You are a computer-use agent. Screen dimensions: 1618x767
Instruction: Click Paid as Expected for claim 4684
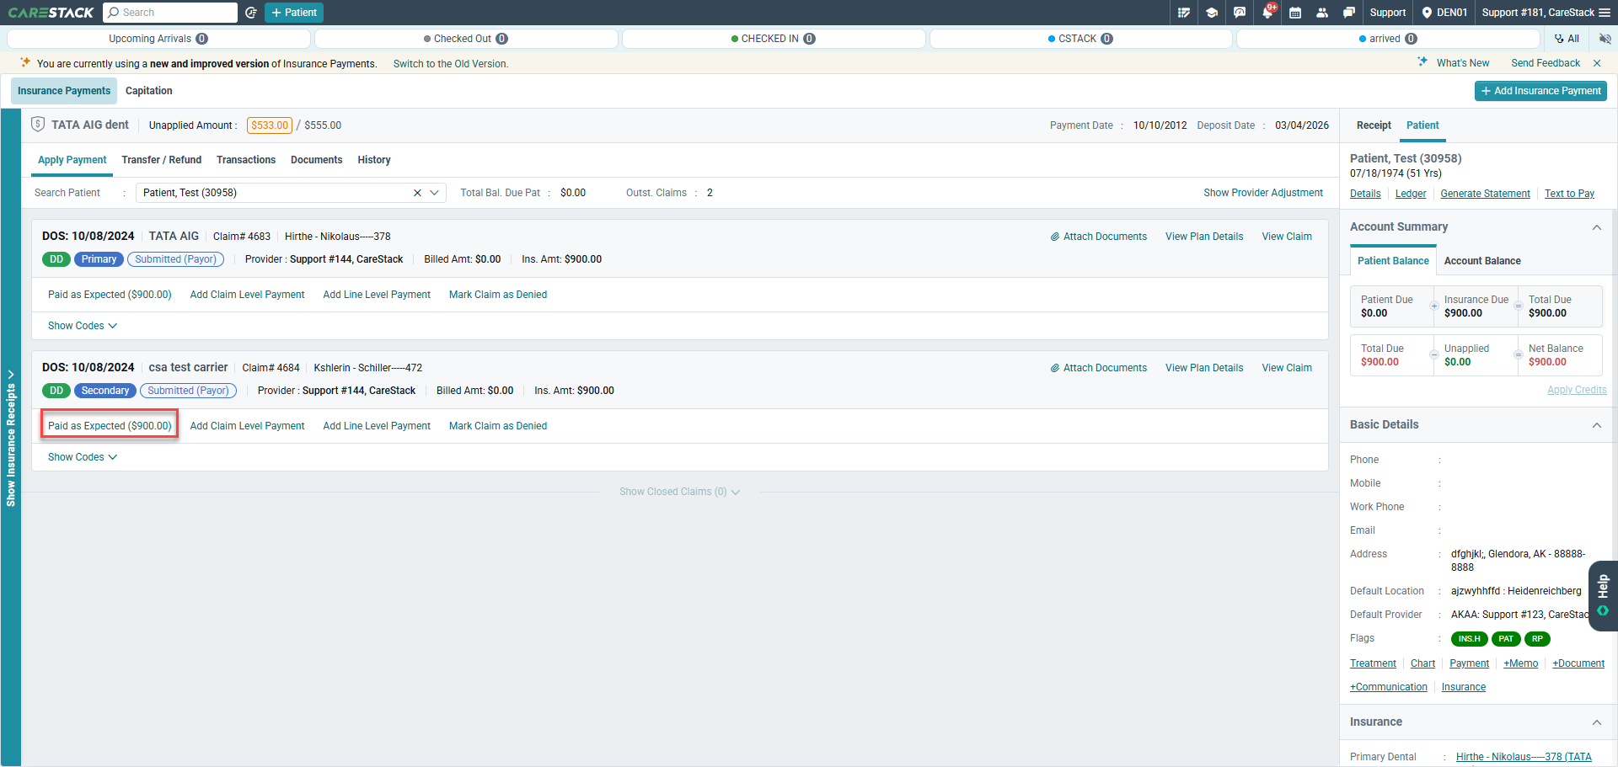pyautogui.click(x=110, y=426)
